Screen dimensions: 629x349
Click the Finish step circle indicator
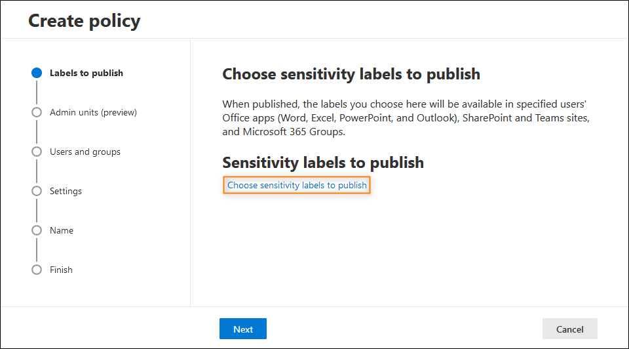pos(37,270)
